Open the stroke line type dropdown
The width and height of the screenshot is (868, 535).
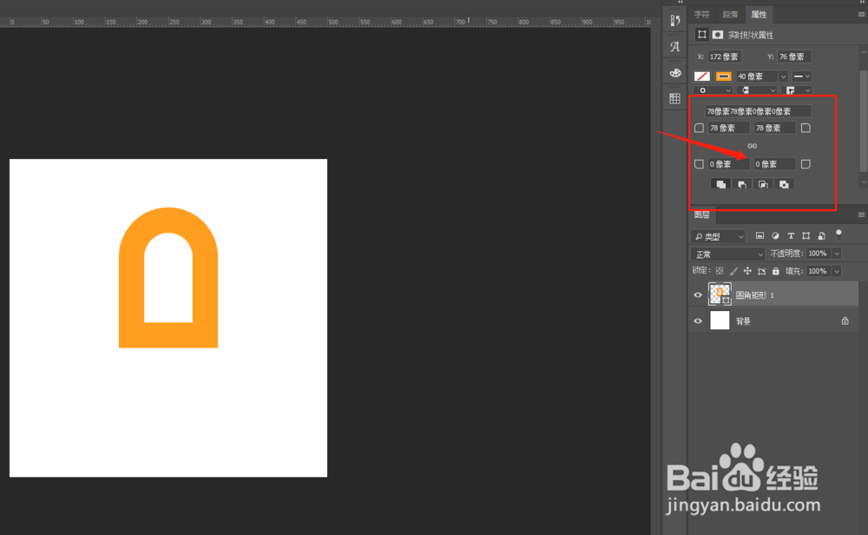(801, 76)
